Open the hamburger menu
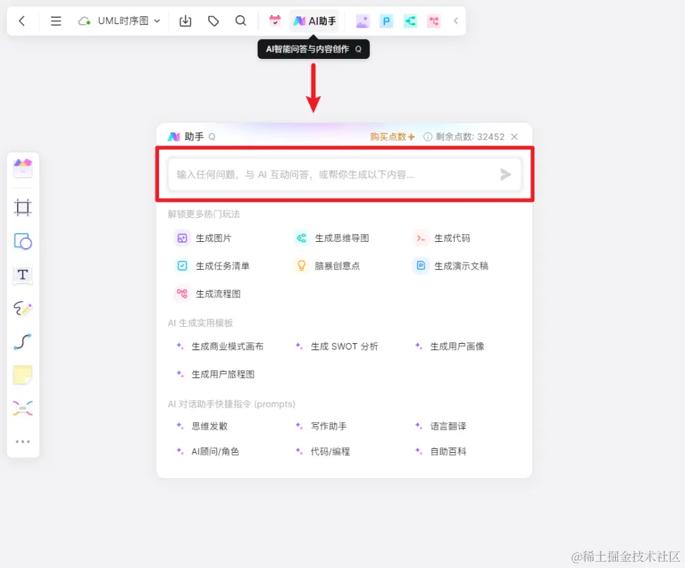The image size is (685, 568). 55,21
